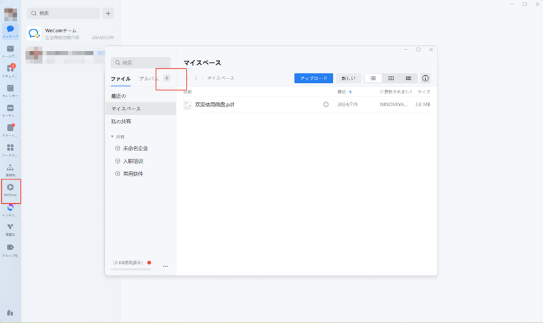Open the Workspace grid icon in sidebar
The image size is (543, 323).
tap(10, 149)
